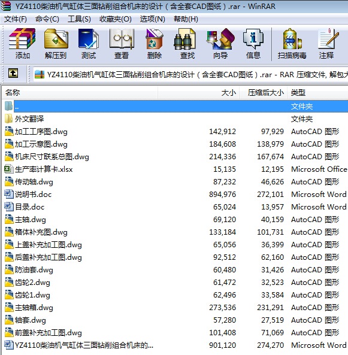Image resolution: width=348 pixels, height=355 pixels.
Task: Click size value 142,912
Action: click(x=222, y=132)
